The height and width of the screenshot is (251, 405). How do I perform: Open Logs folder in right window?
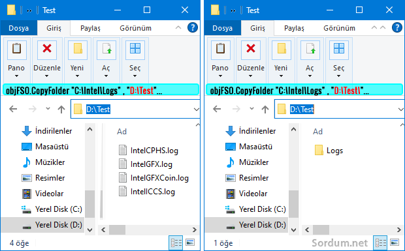tap(329, 150)
